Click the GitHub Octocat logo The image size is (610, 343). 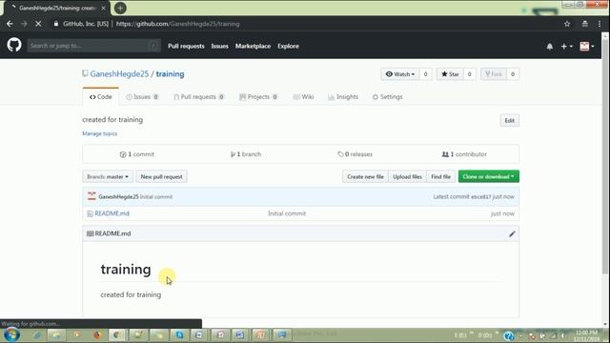[14, 45]
